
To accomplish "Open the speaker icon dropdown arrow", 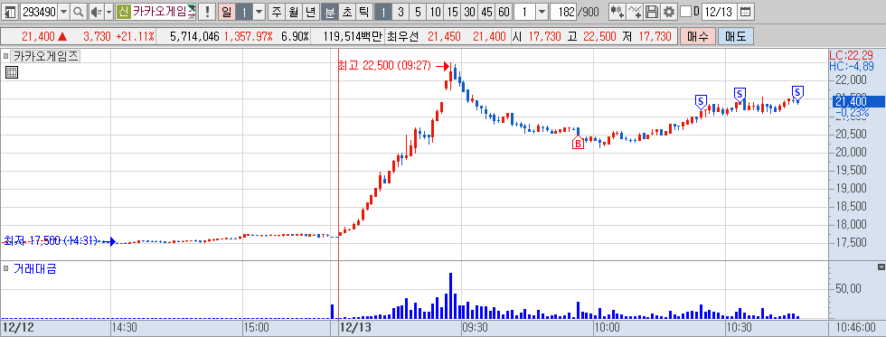I will 108,11.
